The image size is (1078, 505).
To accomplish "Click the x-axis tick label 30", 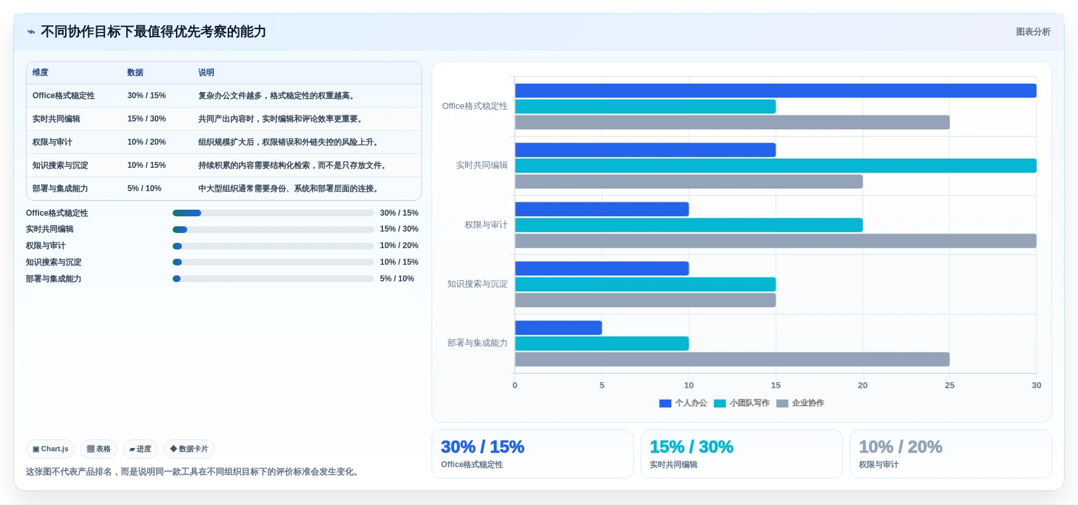I will 1036,386.
